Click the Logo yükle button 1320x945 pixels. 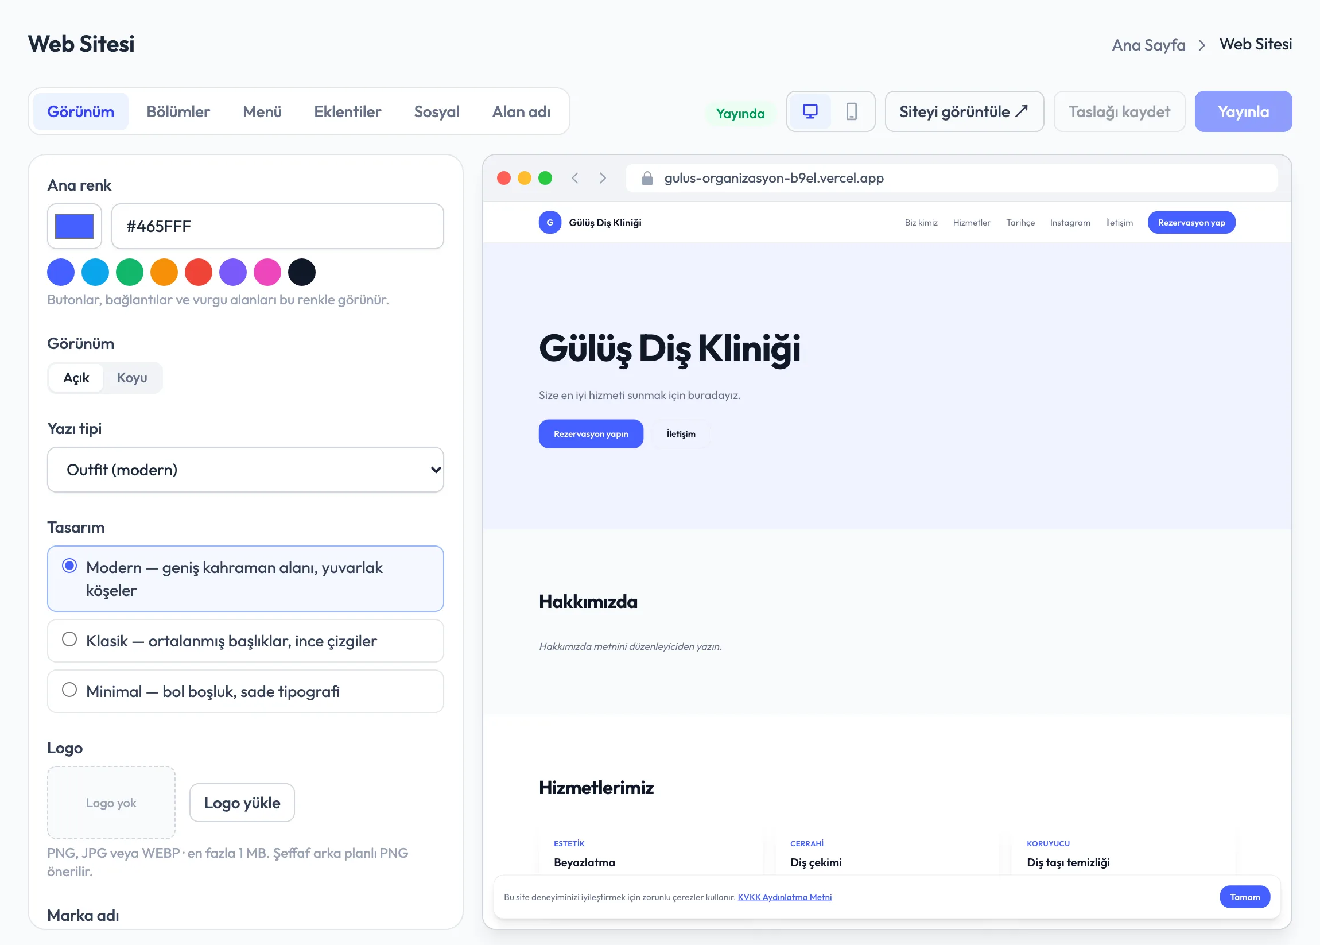[x=242, y=803]
